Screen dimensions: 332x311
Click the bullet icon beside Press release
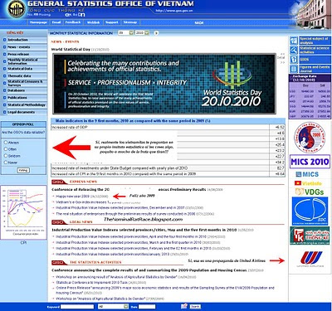click(4, 54)
